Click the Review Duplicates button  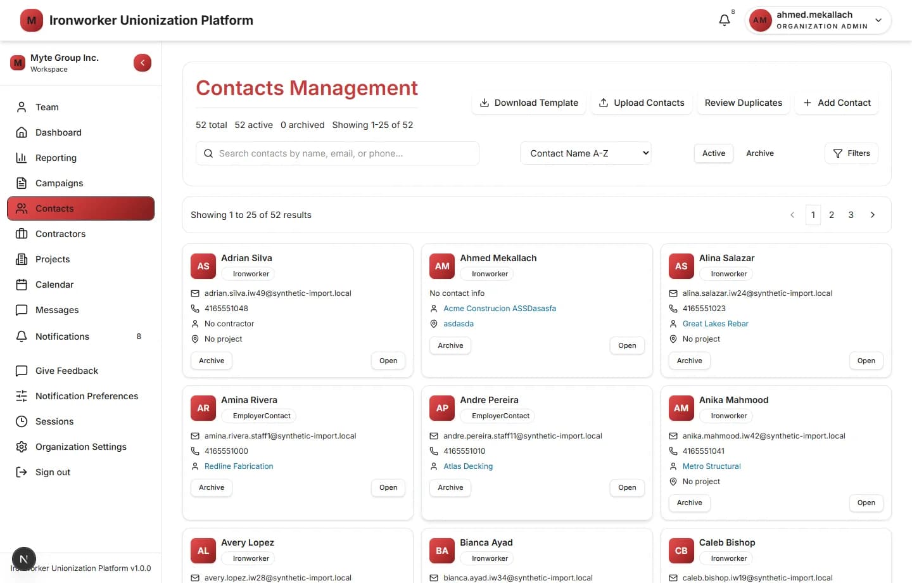click(x=744, y=103)
